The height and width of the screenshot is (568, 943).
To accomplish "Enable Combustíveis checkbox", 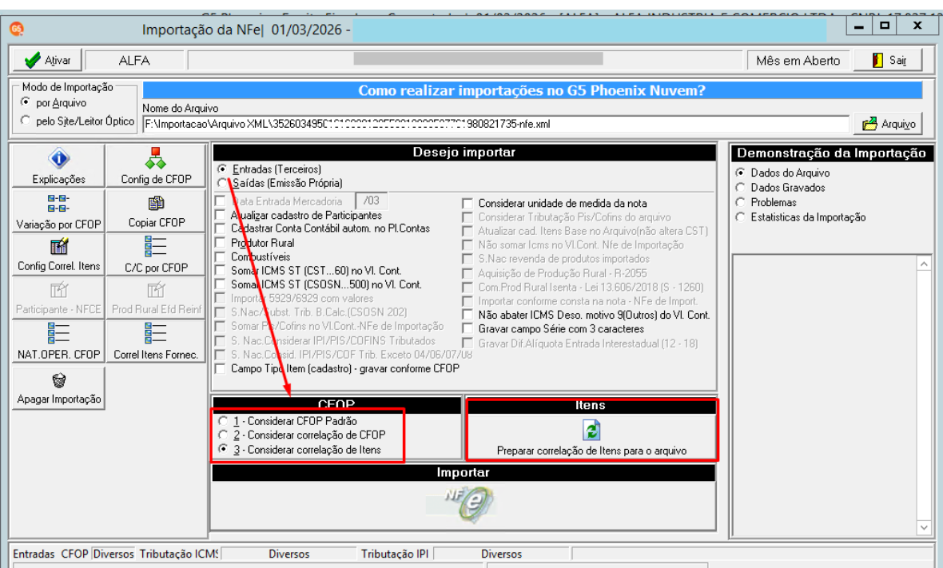I will tap(220, 256).
